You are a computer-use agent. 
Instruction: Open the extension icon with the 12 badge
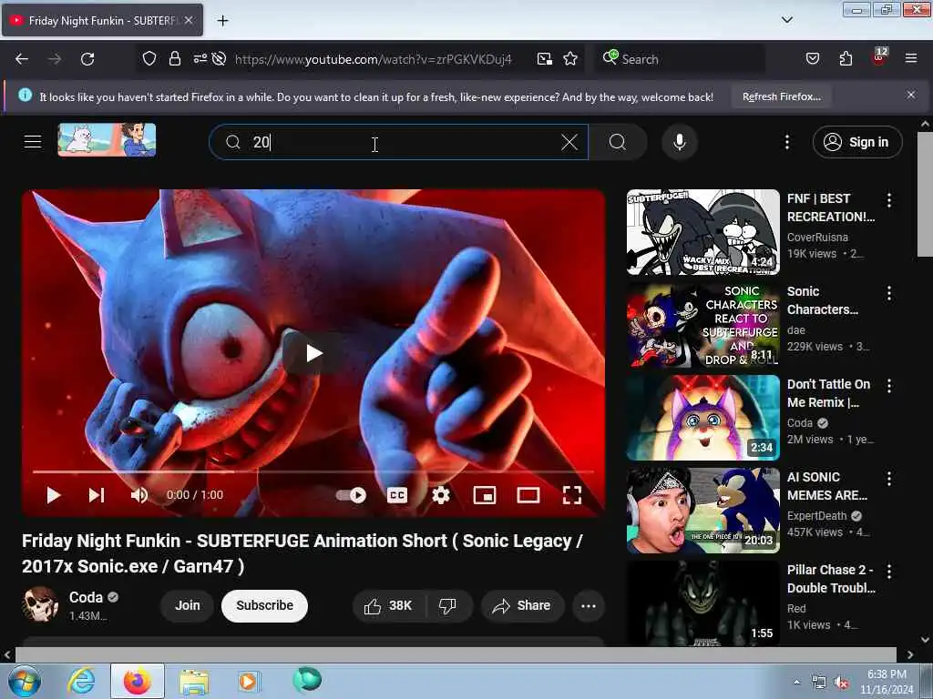pos(879,57)
